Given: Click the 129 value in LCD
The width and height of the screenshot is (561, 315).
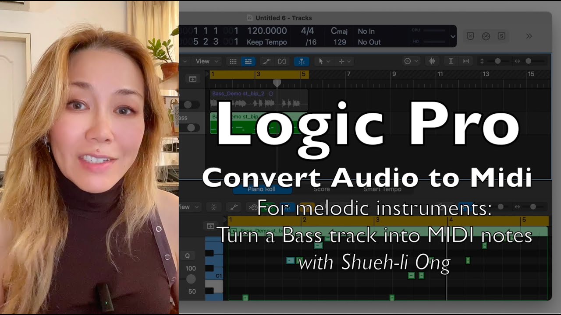Looking at the screenshot, I should click(340, 42).
